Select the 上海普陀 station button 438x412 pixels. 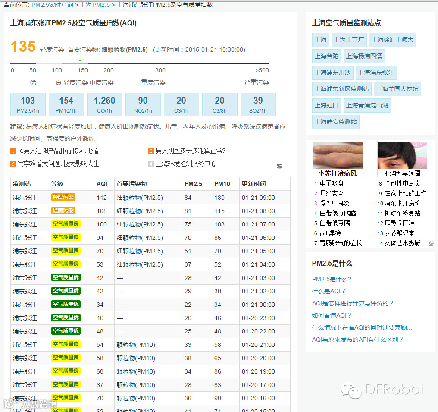click(326, 56)
